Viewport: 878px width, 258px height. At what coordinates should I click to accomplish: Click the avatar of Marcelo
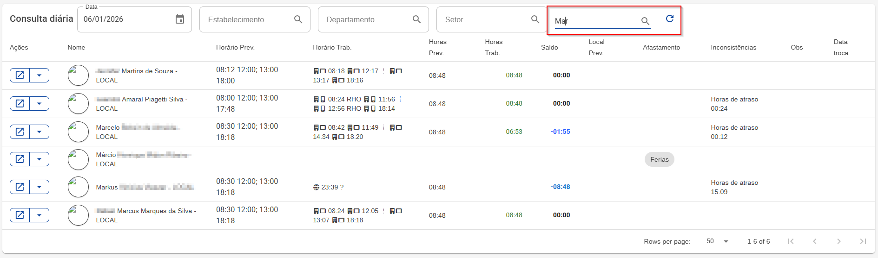pos(78,132)
